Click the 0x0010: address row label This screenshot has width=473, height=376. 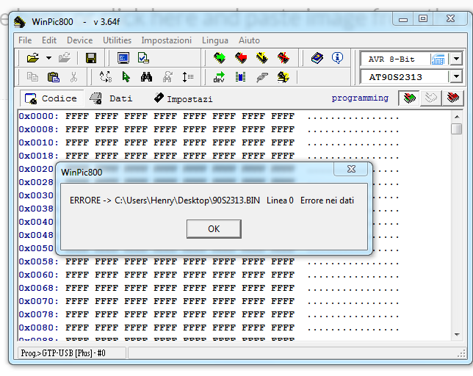(x=39, y=142)
